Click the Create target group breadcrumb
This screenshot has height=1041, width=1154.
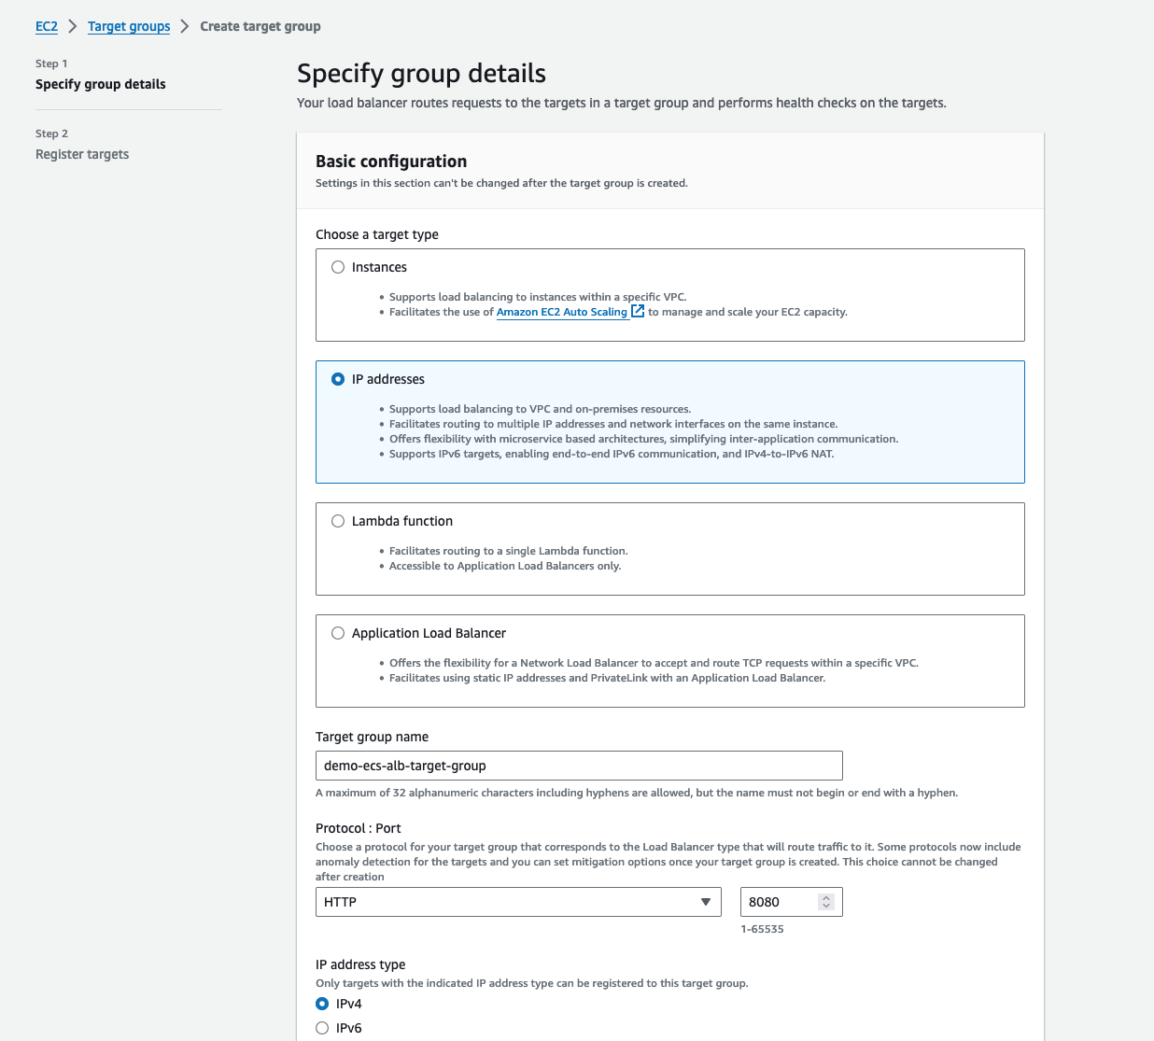click(x=260, y=26)
